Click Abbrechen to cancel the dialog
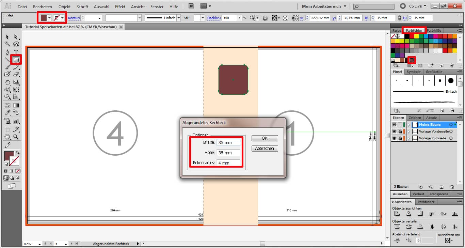This screenshot has width=465, height=248. (264, 149)
